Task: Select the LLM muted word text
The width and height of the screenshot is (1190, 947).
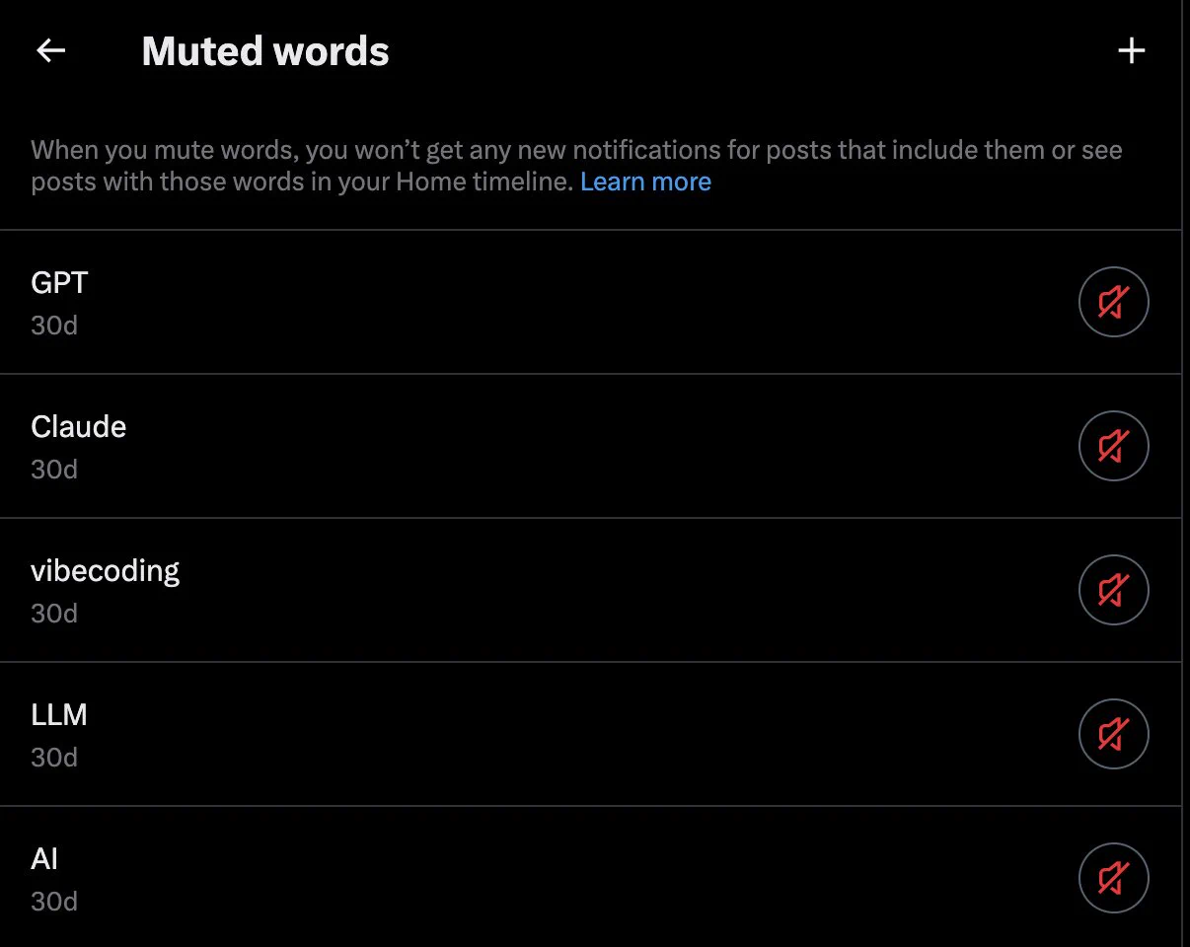Action: click(59, 715)
